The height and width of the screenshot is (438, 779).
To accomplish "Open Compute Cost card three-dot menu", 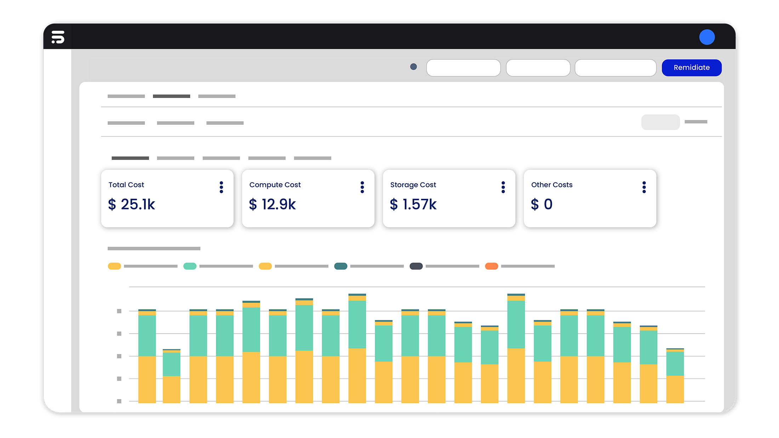I will click(x=362, y=187).
